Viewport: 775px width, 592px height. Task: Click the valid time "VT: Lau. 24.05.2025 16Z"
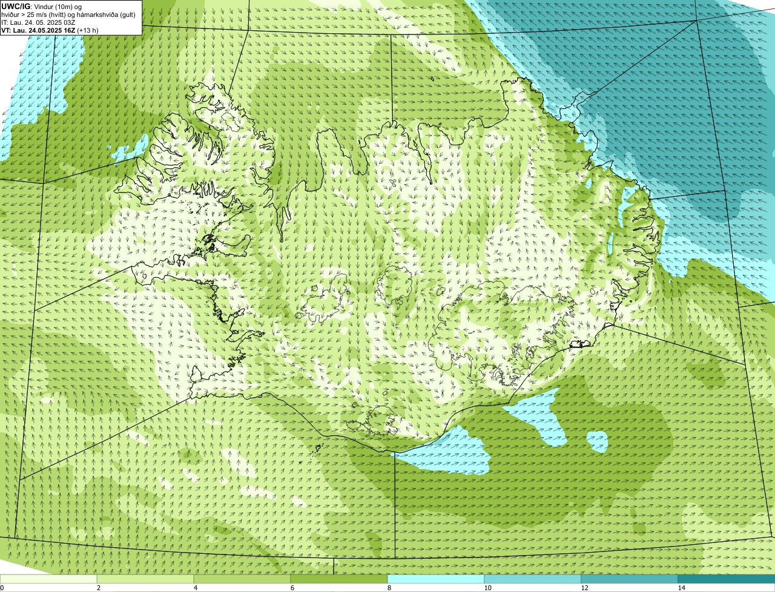click(38, 30)
